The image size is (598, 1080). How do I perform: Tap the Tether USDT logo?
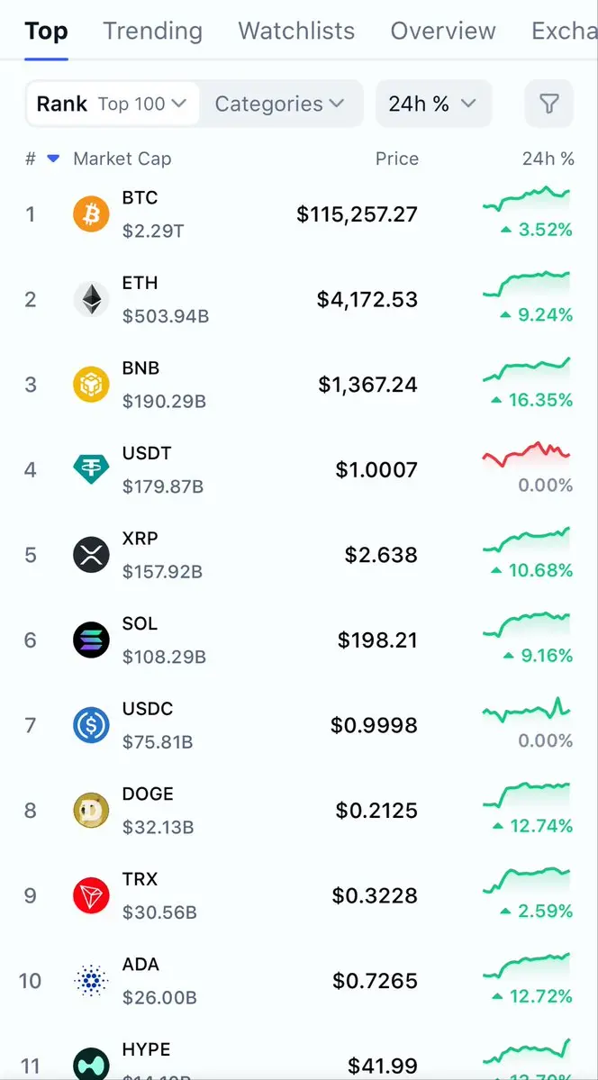click(x=91, y=470)
